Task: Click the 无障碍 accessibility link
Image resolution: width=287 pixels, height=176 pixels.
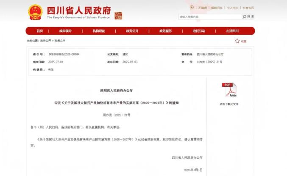Action: click(x=202, y=8)
